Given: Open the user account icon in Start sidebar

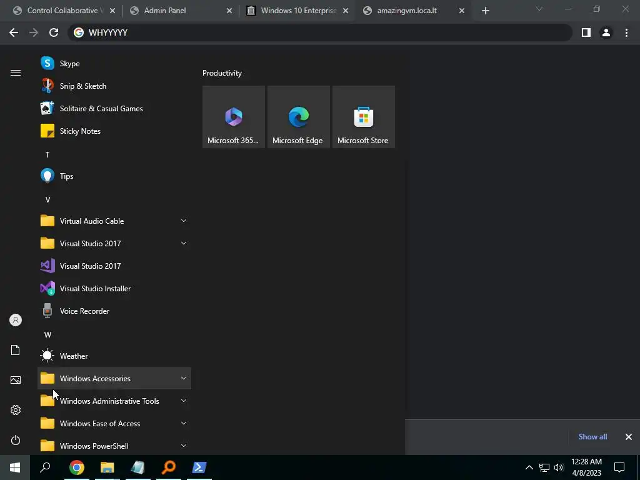Looking at the screenshot, I should pos(16,320).
